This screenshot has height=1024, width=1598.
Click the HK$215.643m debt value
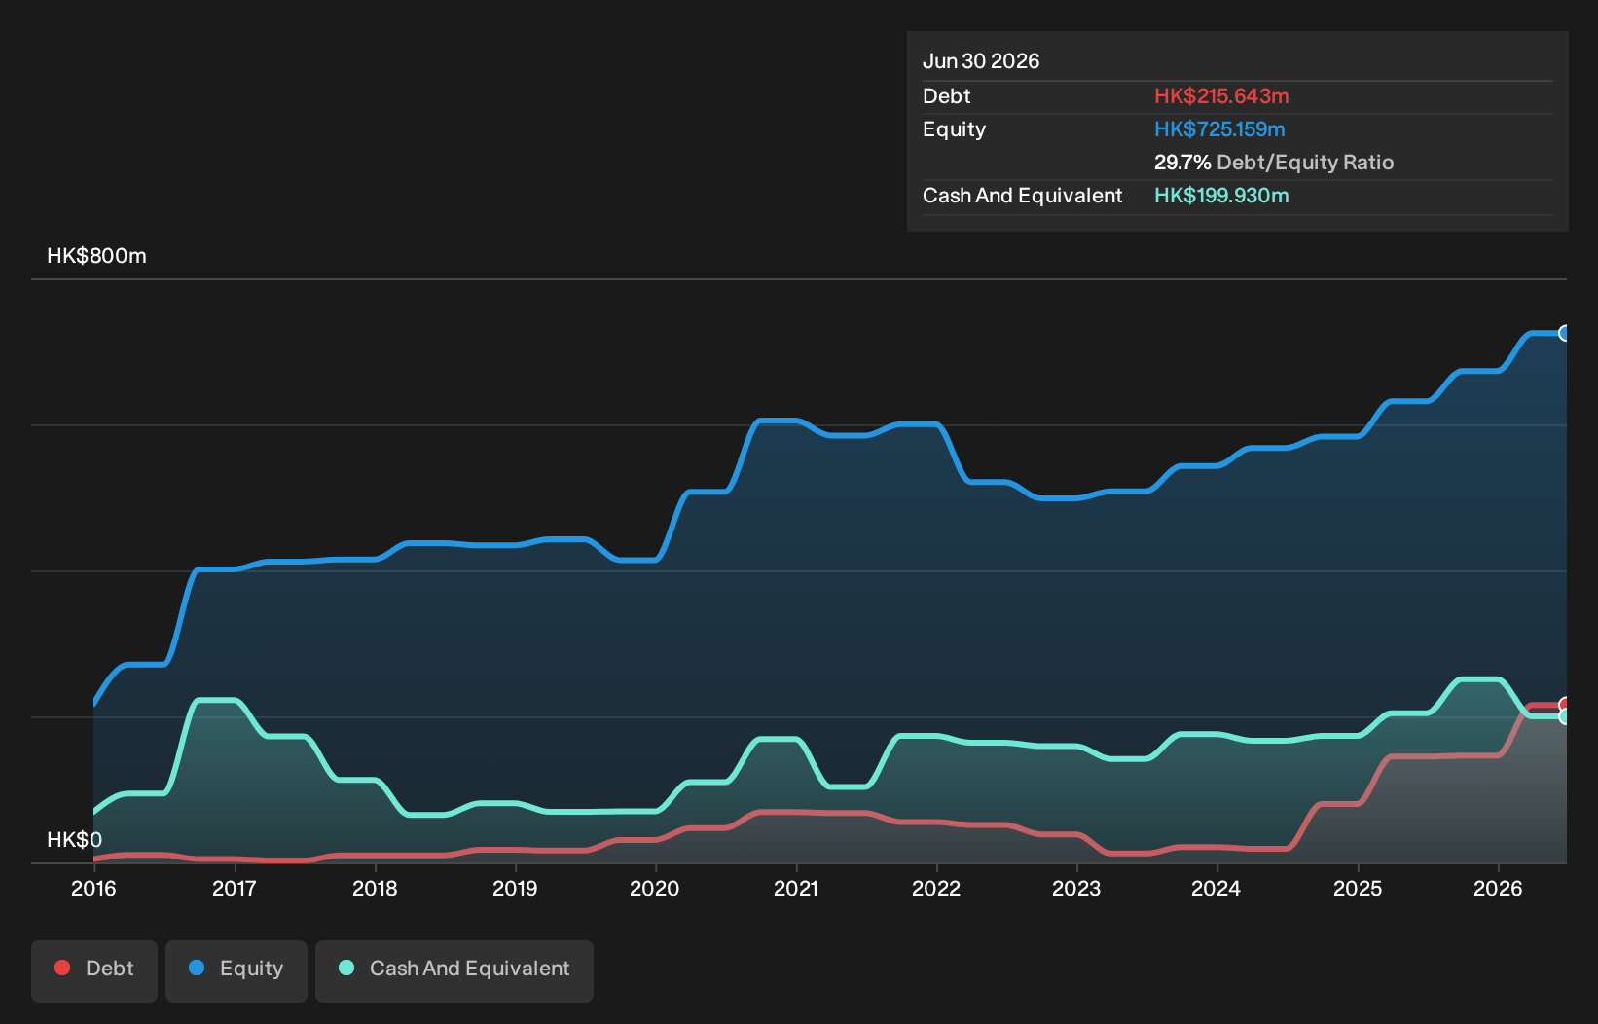(x=1221, y=96)
